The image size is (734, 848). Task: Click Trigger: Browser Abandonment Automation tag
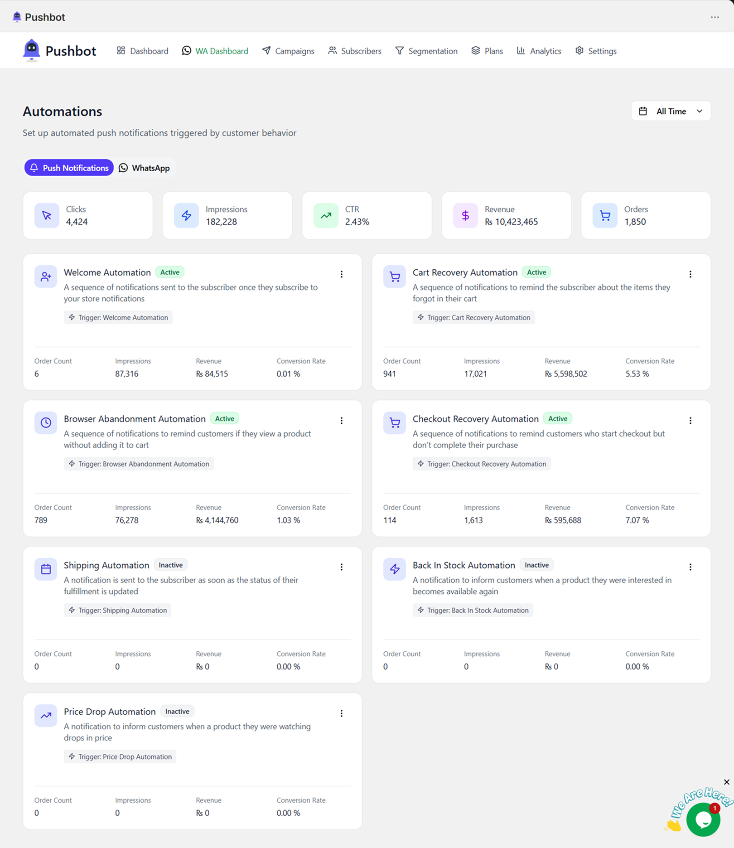(x=139, y=464)
